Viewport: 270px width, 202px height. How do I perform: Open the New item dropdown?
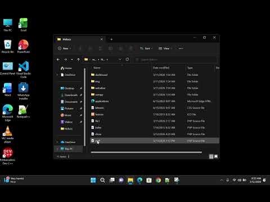click(65, 48)
